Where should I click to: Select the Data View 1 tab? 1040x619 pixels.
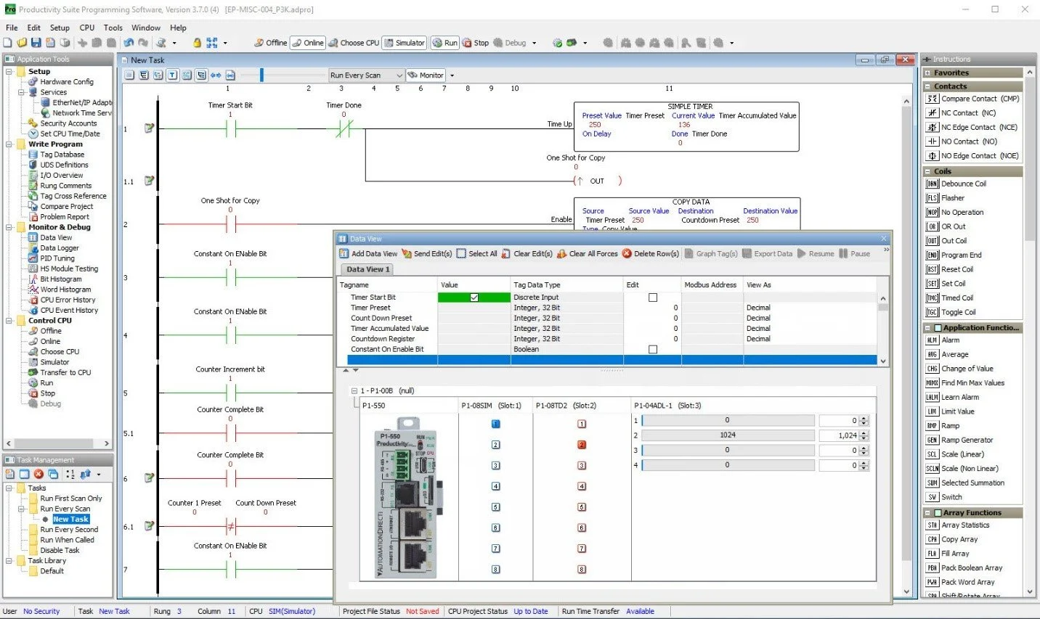367,269
